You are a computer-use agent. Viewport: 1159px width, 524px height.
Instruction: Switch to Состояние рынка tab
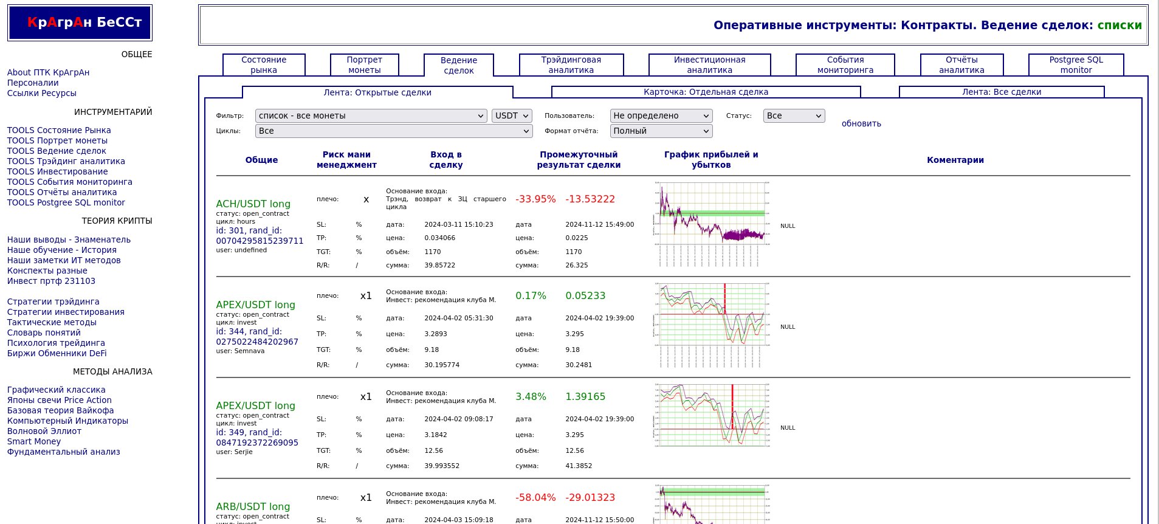tap(264, 65)
